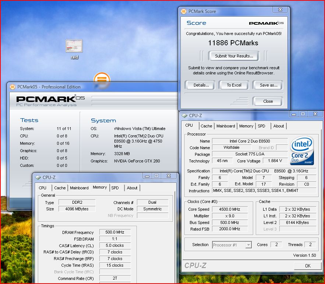Click the HDD 0 of 5 tests row
Image resolution: width=325 pixels, height=284 pixels.
pyautogui.click(x=43, y=158)
